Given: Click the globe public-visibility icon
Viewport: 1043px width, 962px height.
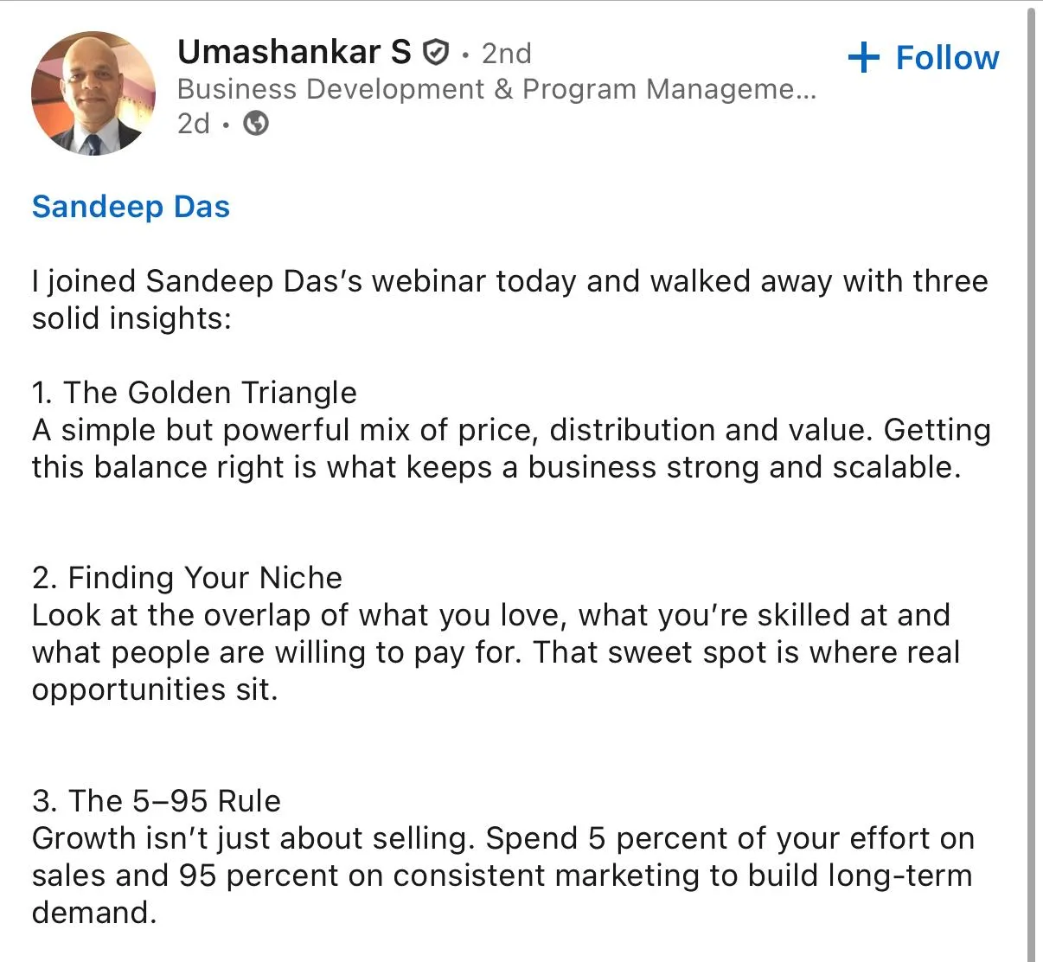Looking at the screenshot, I should (256, 124).
